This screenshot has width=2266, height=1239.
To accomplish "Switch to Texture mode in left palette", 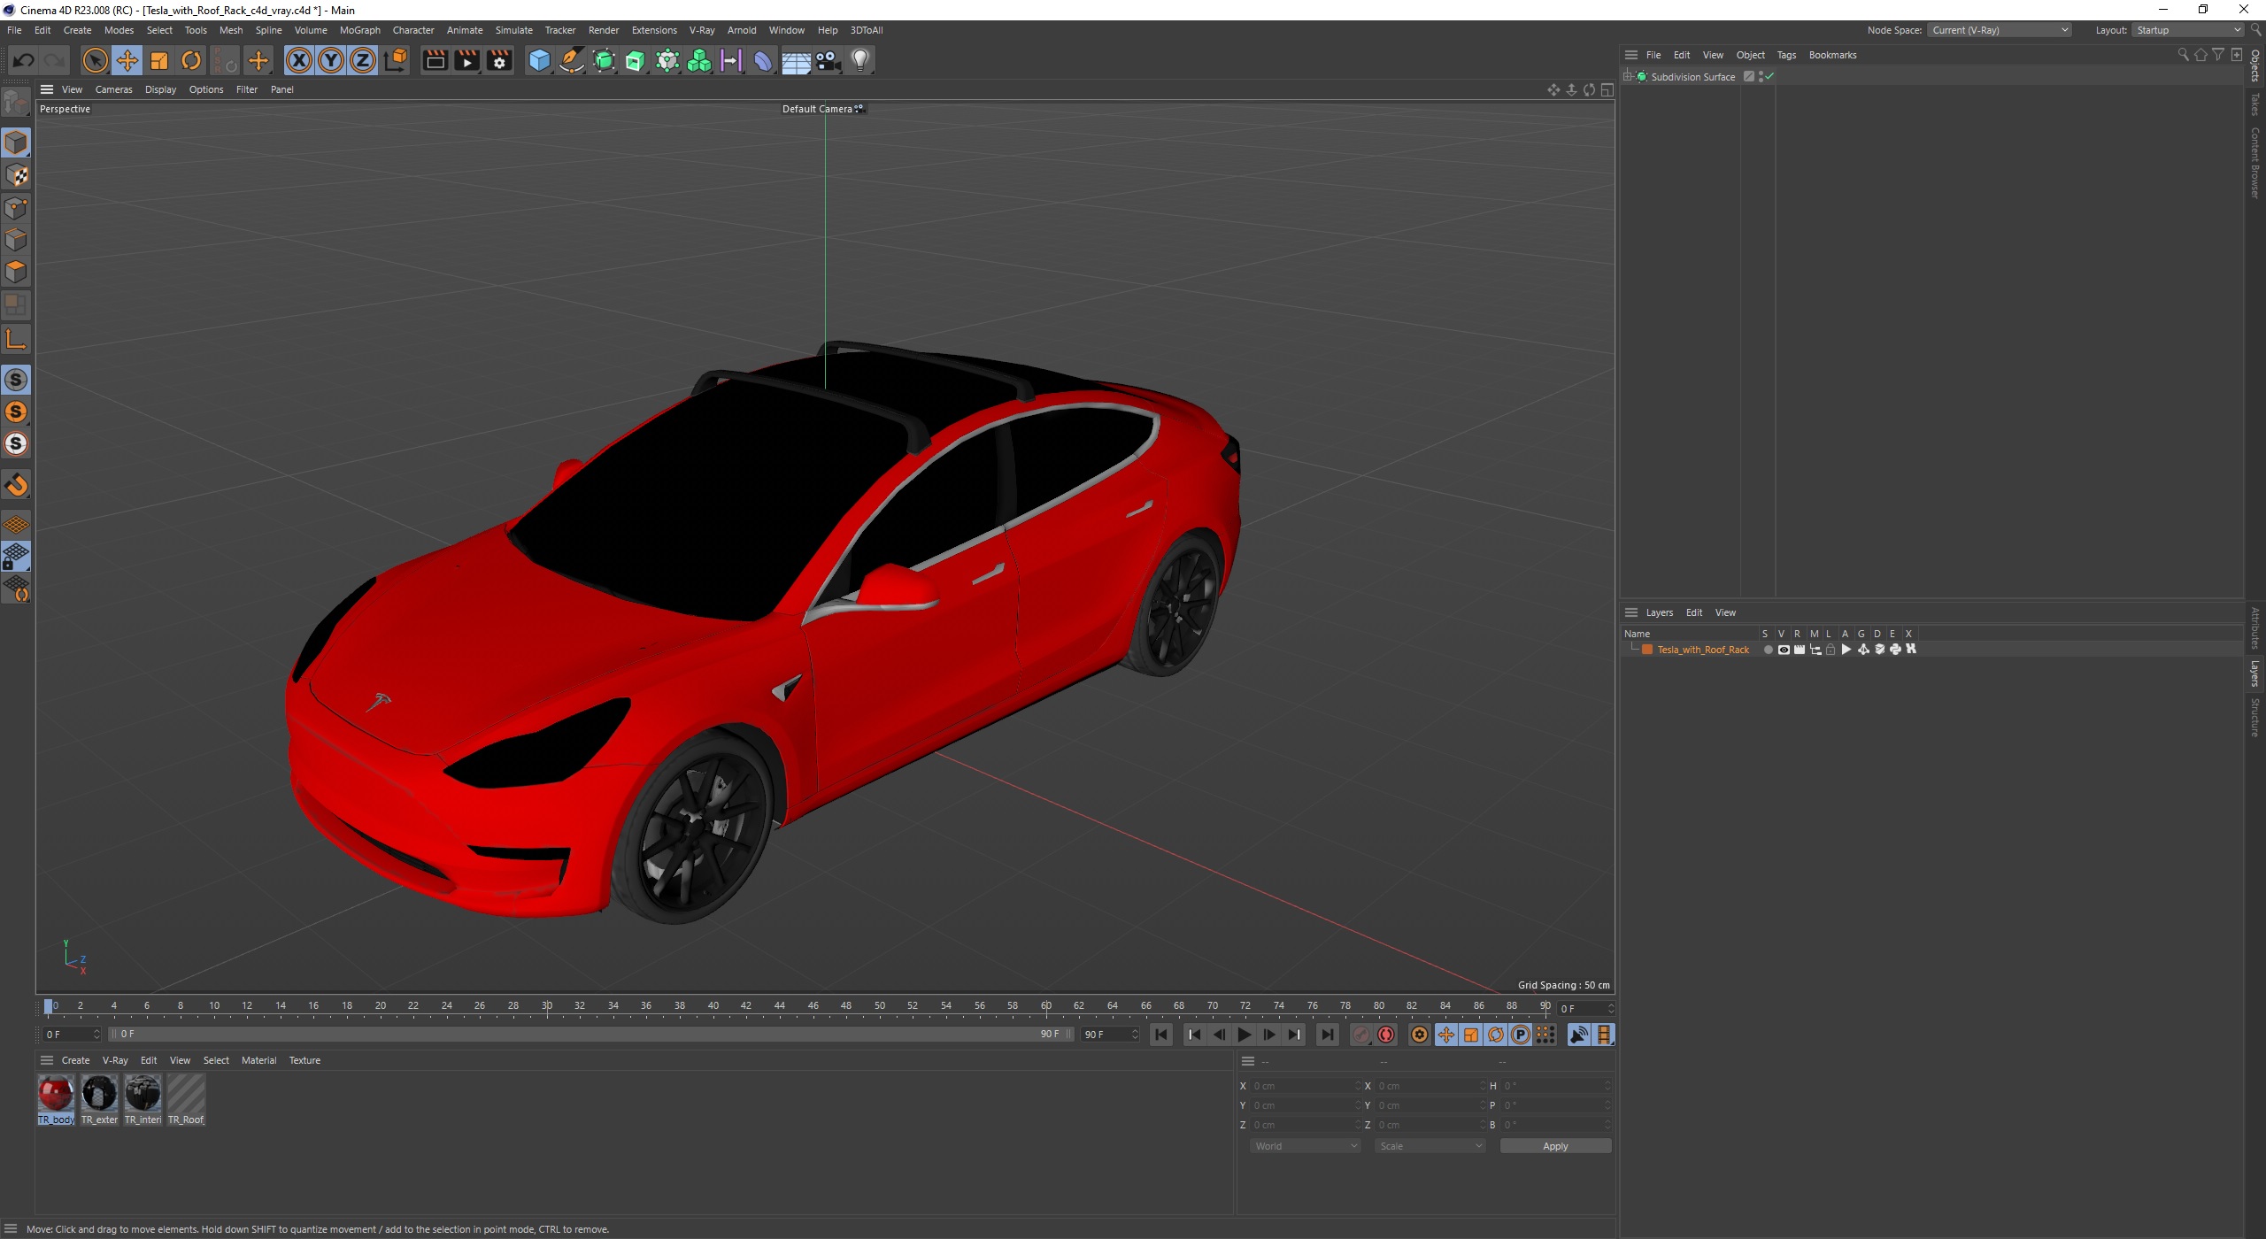I will click(x=16, y=175).
